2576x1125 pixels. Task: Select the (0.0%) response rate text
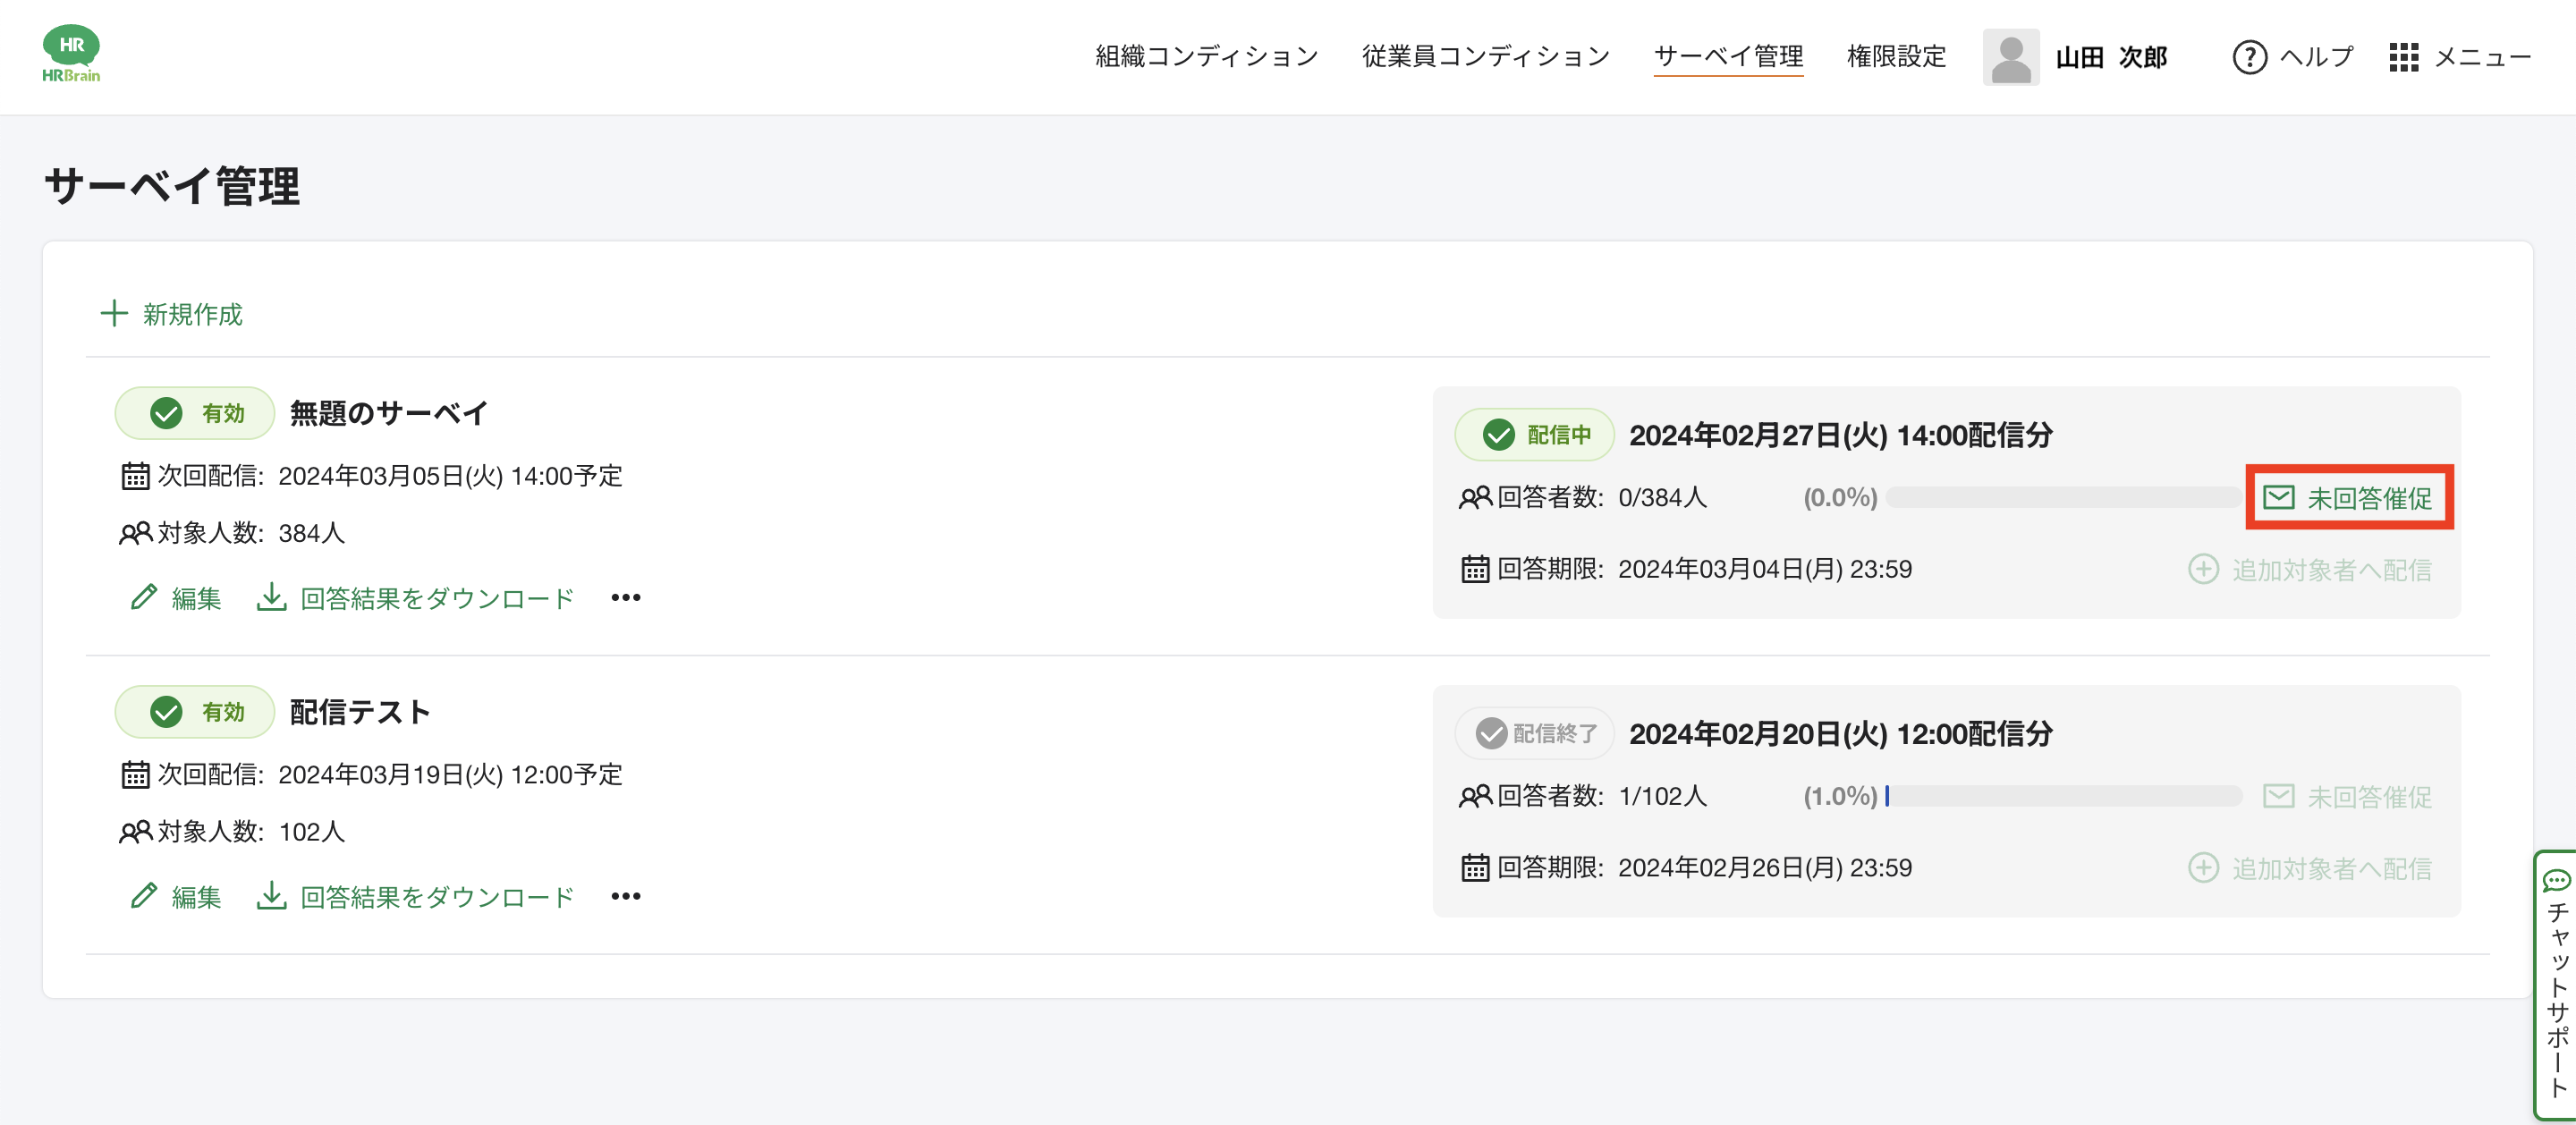1840,497
